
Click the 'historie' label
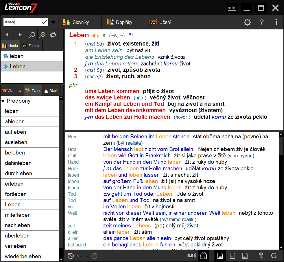[x=82, y=256]
